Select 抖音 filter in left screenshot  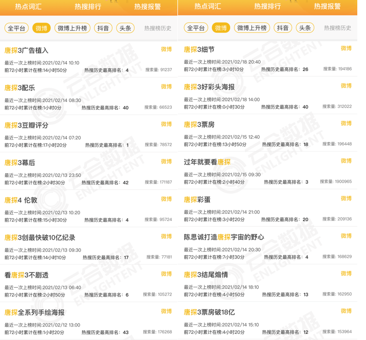[x=103, y=28]
